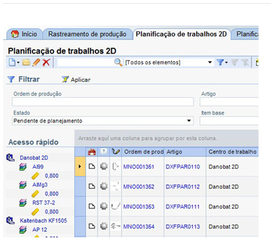Click the ruler icon under AlMg3

click(x=36, y=194)
